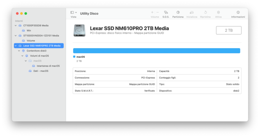Select the Win volume
260x137 pixels.
point(29,31)
